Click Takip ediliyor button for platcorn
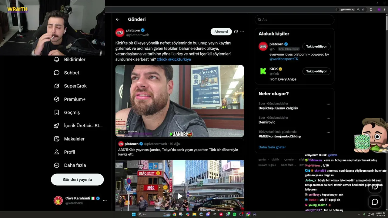Screen dimensions: 388x218 pyautogui.click(x=316, y=47)
